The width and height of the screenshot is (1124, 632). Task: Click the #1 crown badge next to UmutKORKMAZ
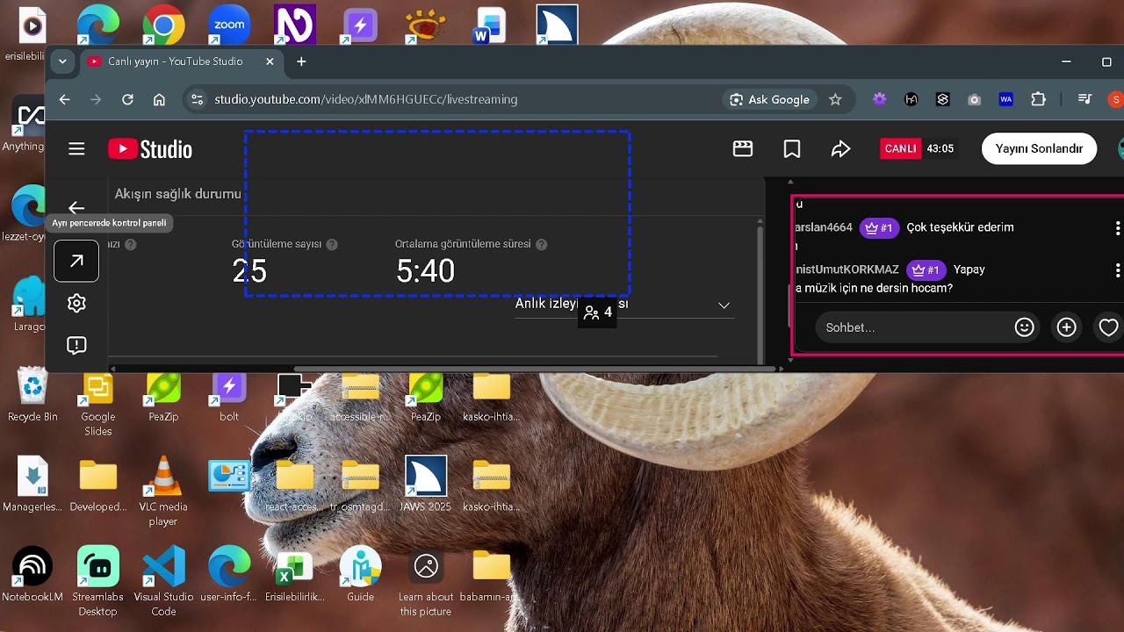click(926, 269)
